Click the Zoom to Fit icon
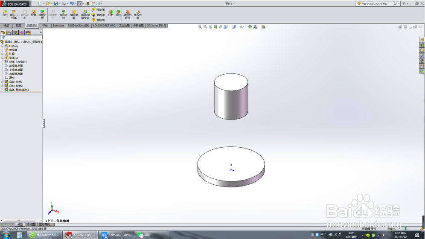Image resolution: width=425 pixels, height=239 pixels. coord(200,27)
